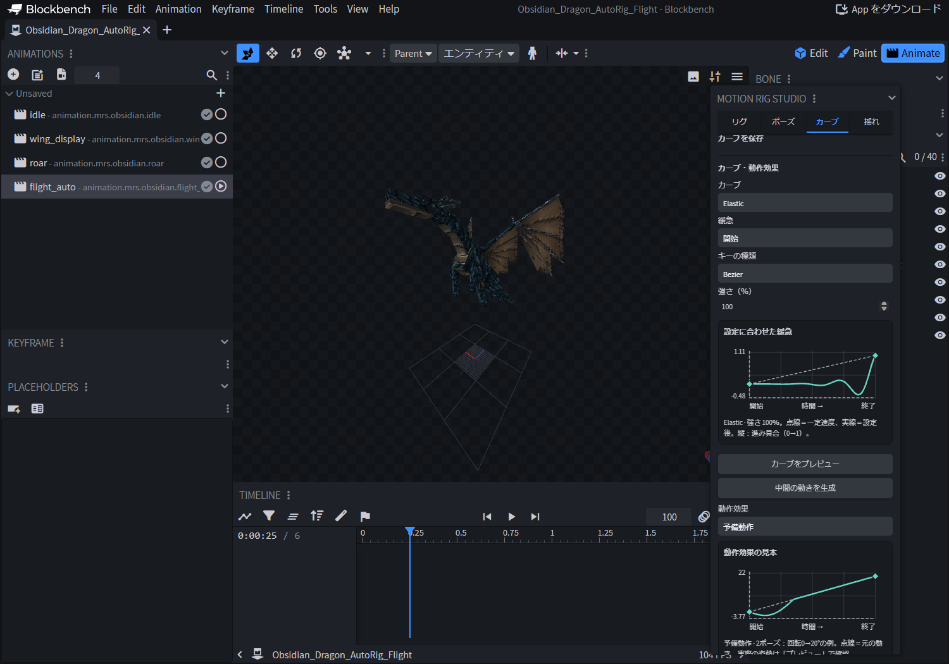Screen dimensions: 949x664
Task: Click the player model figure icon
Action: point(532,53)
